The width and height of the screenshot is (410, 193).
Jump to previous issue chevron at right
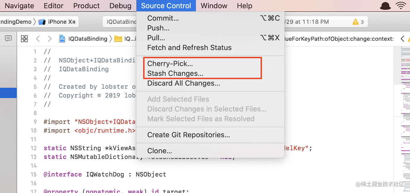pos(402,39)
